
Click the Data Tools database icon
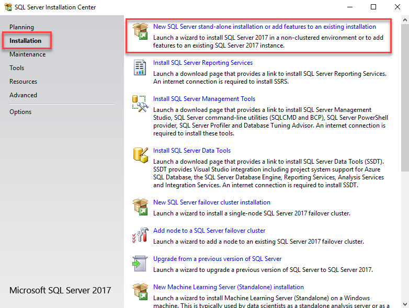point(141,155)
